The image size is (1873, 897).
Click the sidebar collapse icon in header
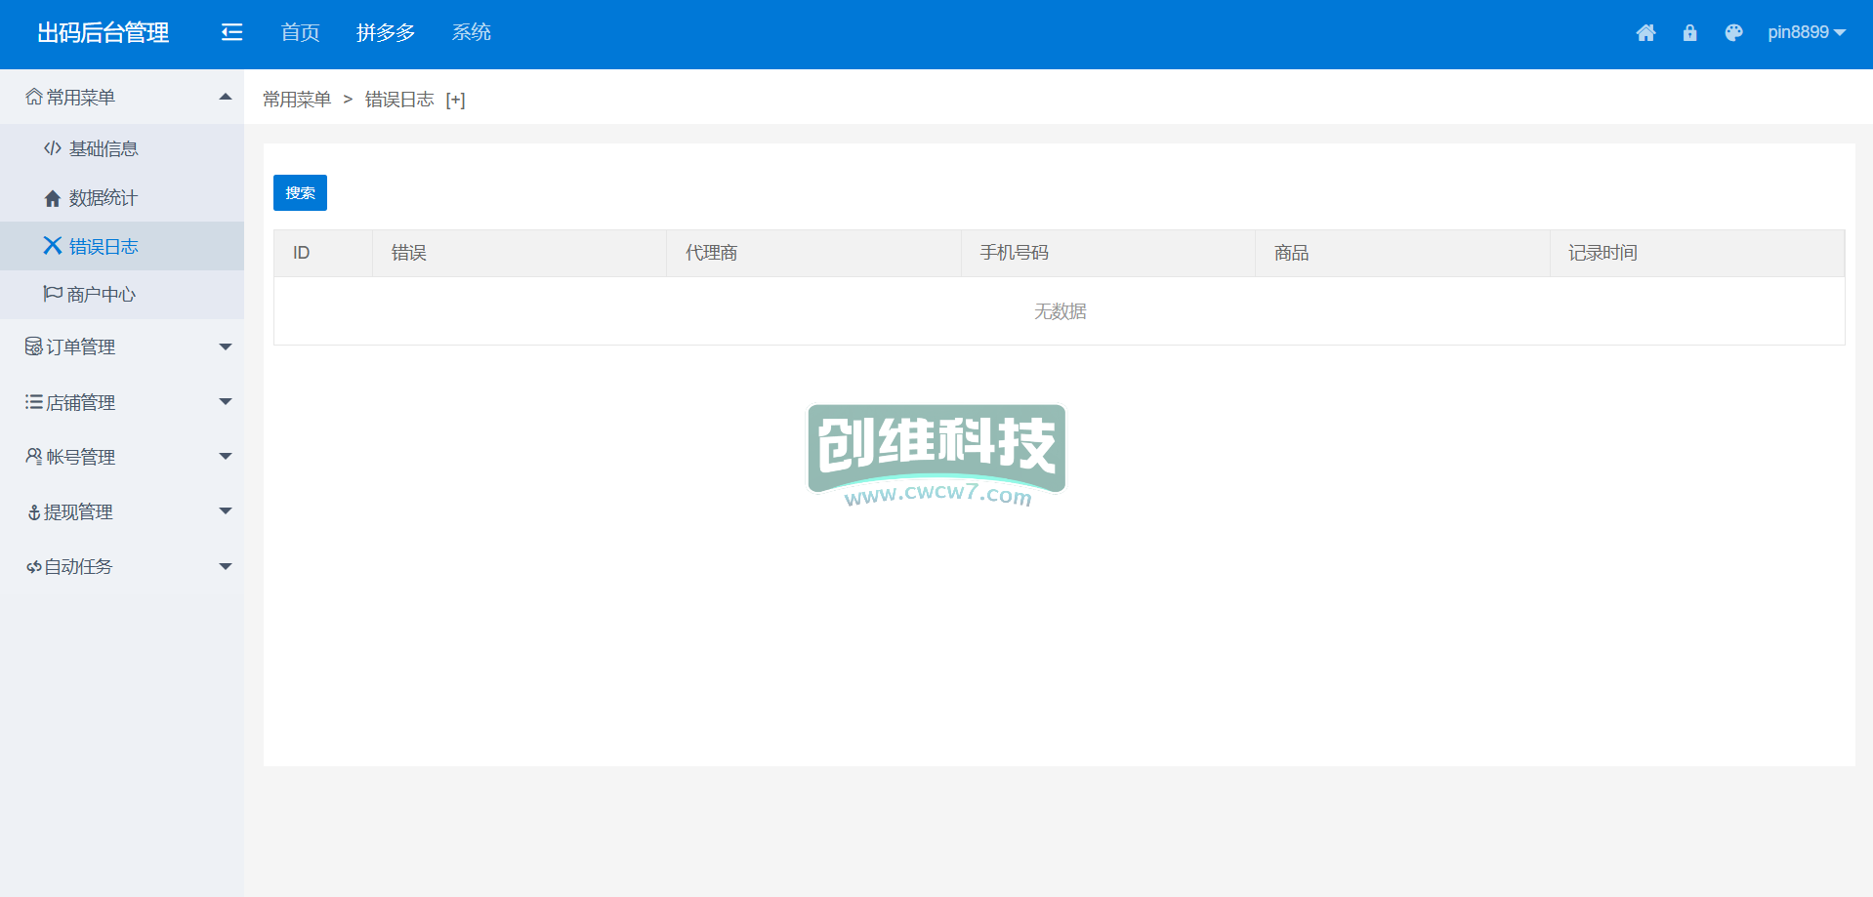pyautogui.click(x=231, y=33)
